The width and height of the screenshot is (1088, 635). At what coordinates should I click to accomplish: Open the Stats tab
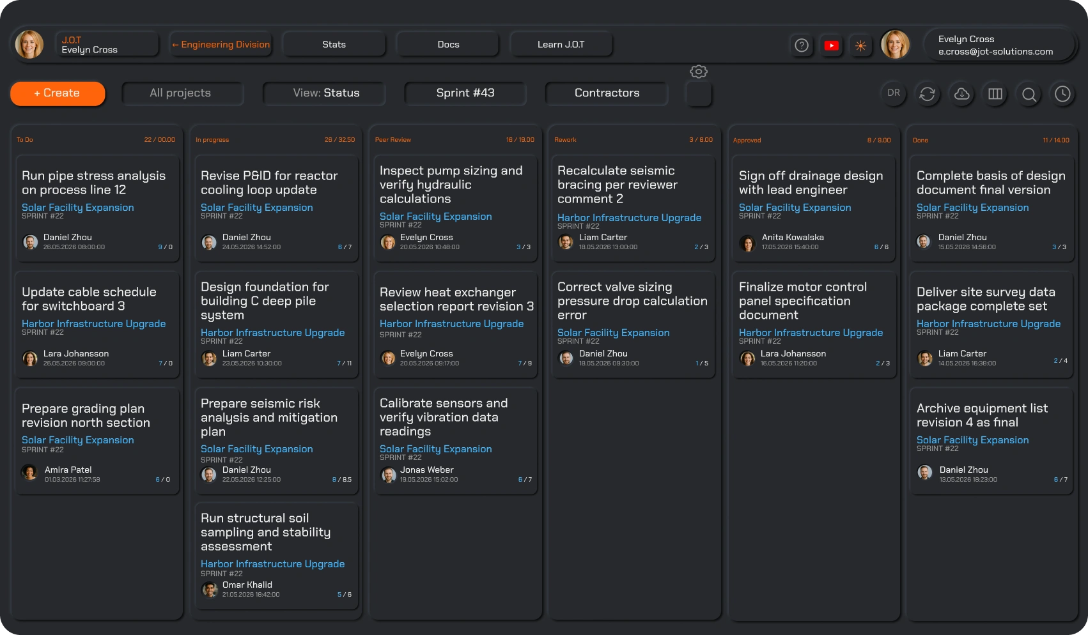[334, 45]
